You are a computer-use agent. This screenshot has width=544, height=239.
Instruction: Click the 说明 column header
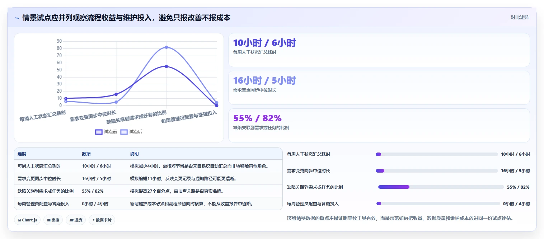(x=134, y=154)
